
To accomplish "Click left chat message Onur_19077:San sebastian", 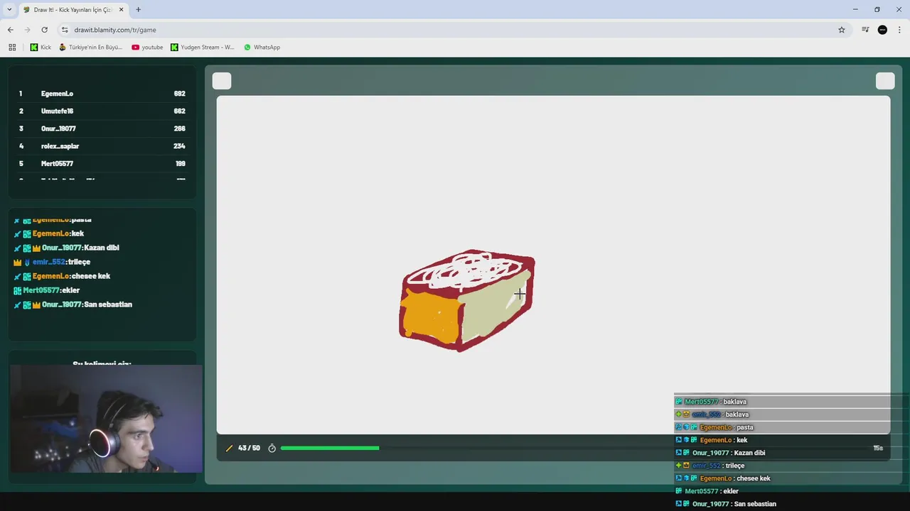I will (x=73, y=304).
